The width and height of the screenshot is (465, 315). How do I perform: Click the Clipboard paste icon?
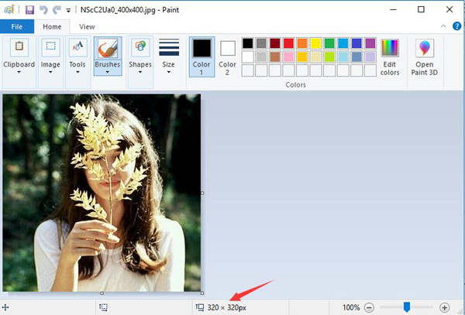pyautogui.click(x=19, y=46)
